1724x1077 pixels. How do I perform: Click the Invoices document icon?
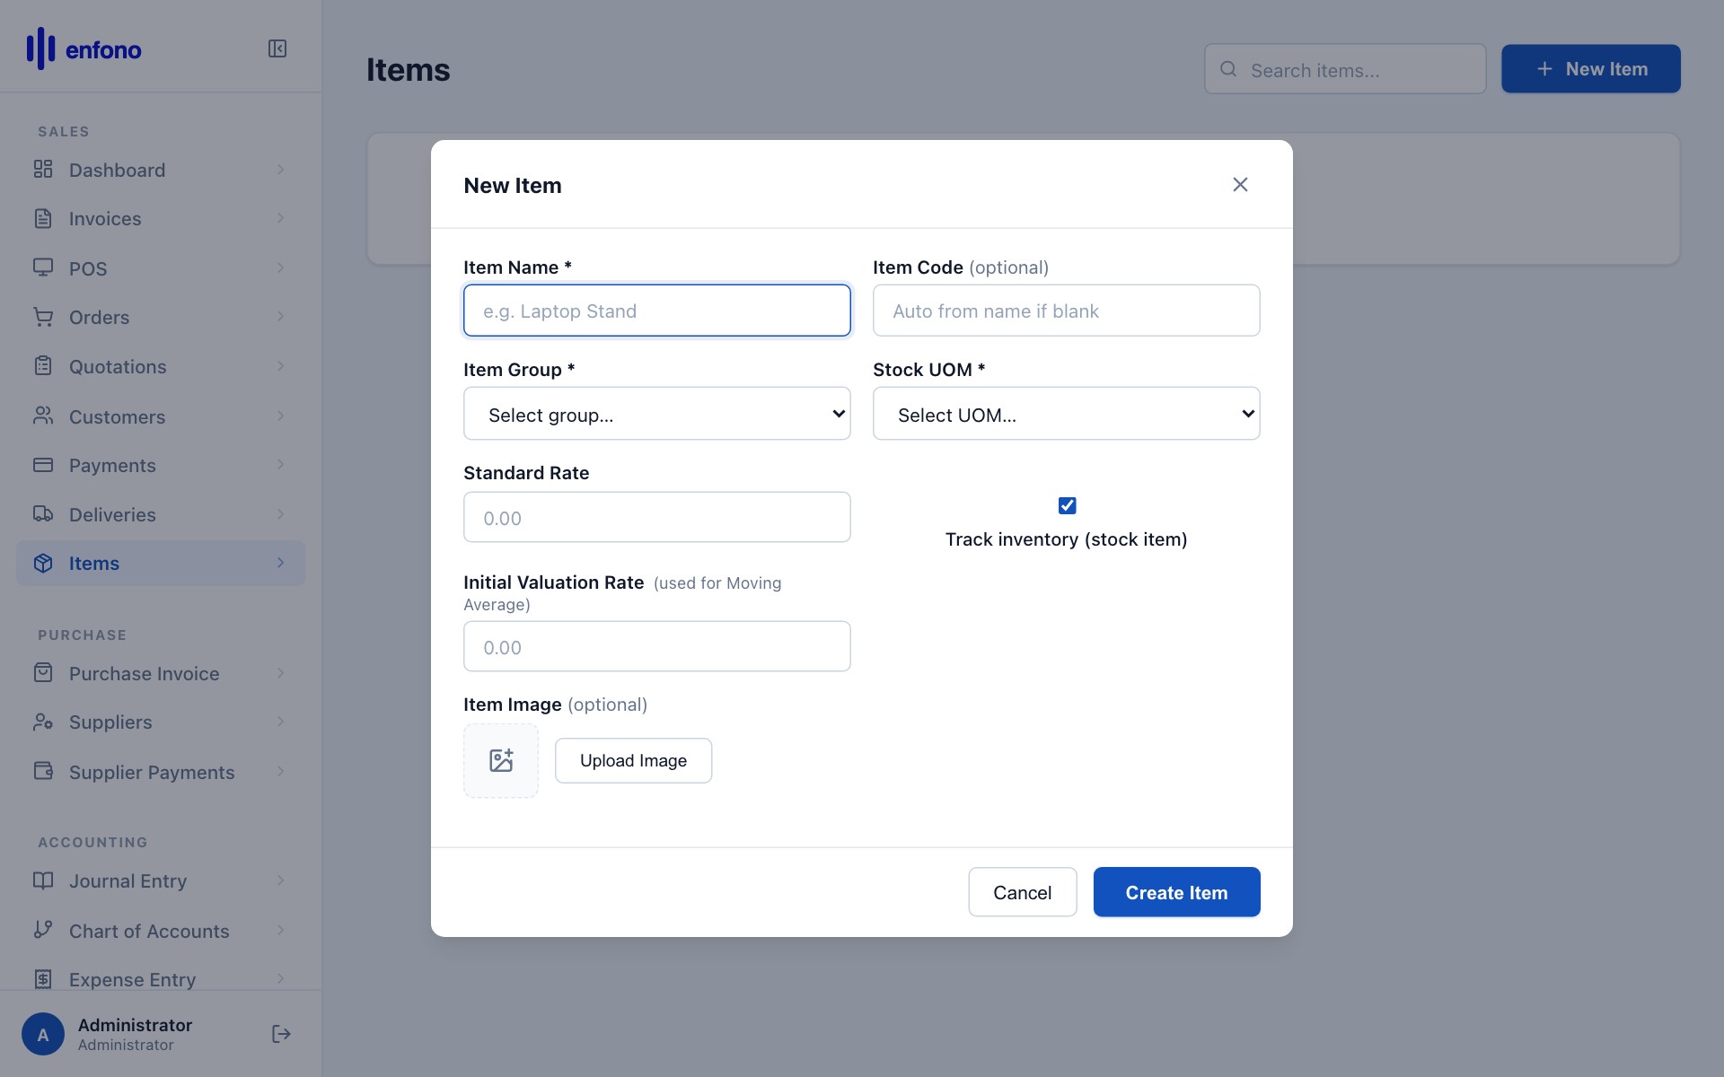44,218
